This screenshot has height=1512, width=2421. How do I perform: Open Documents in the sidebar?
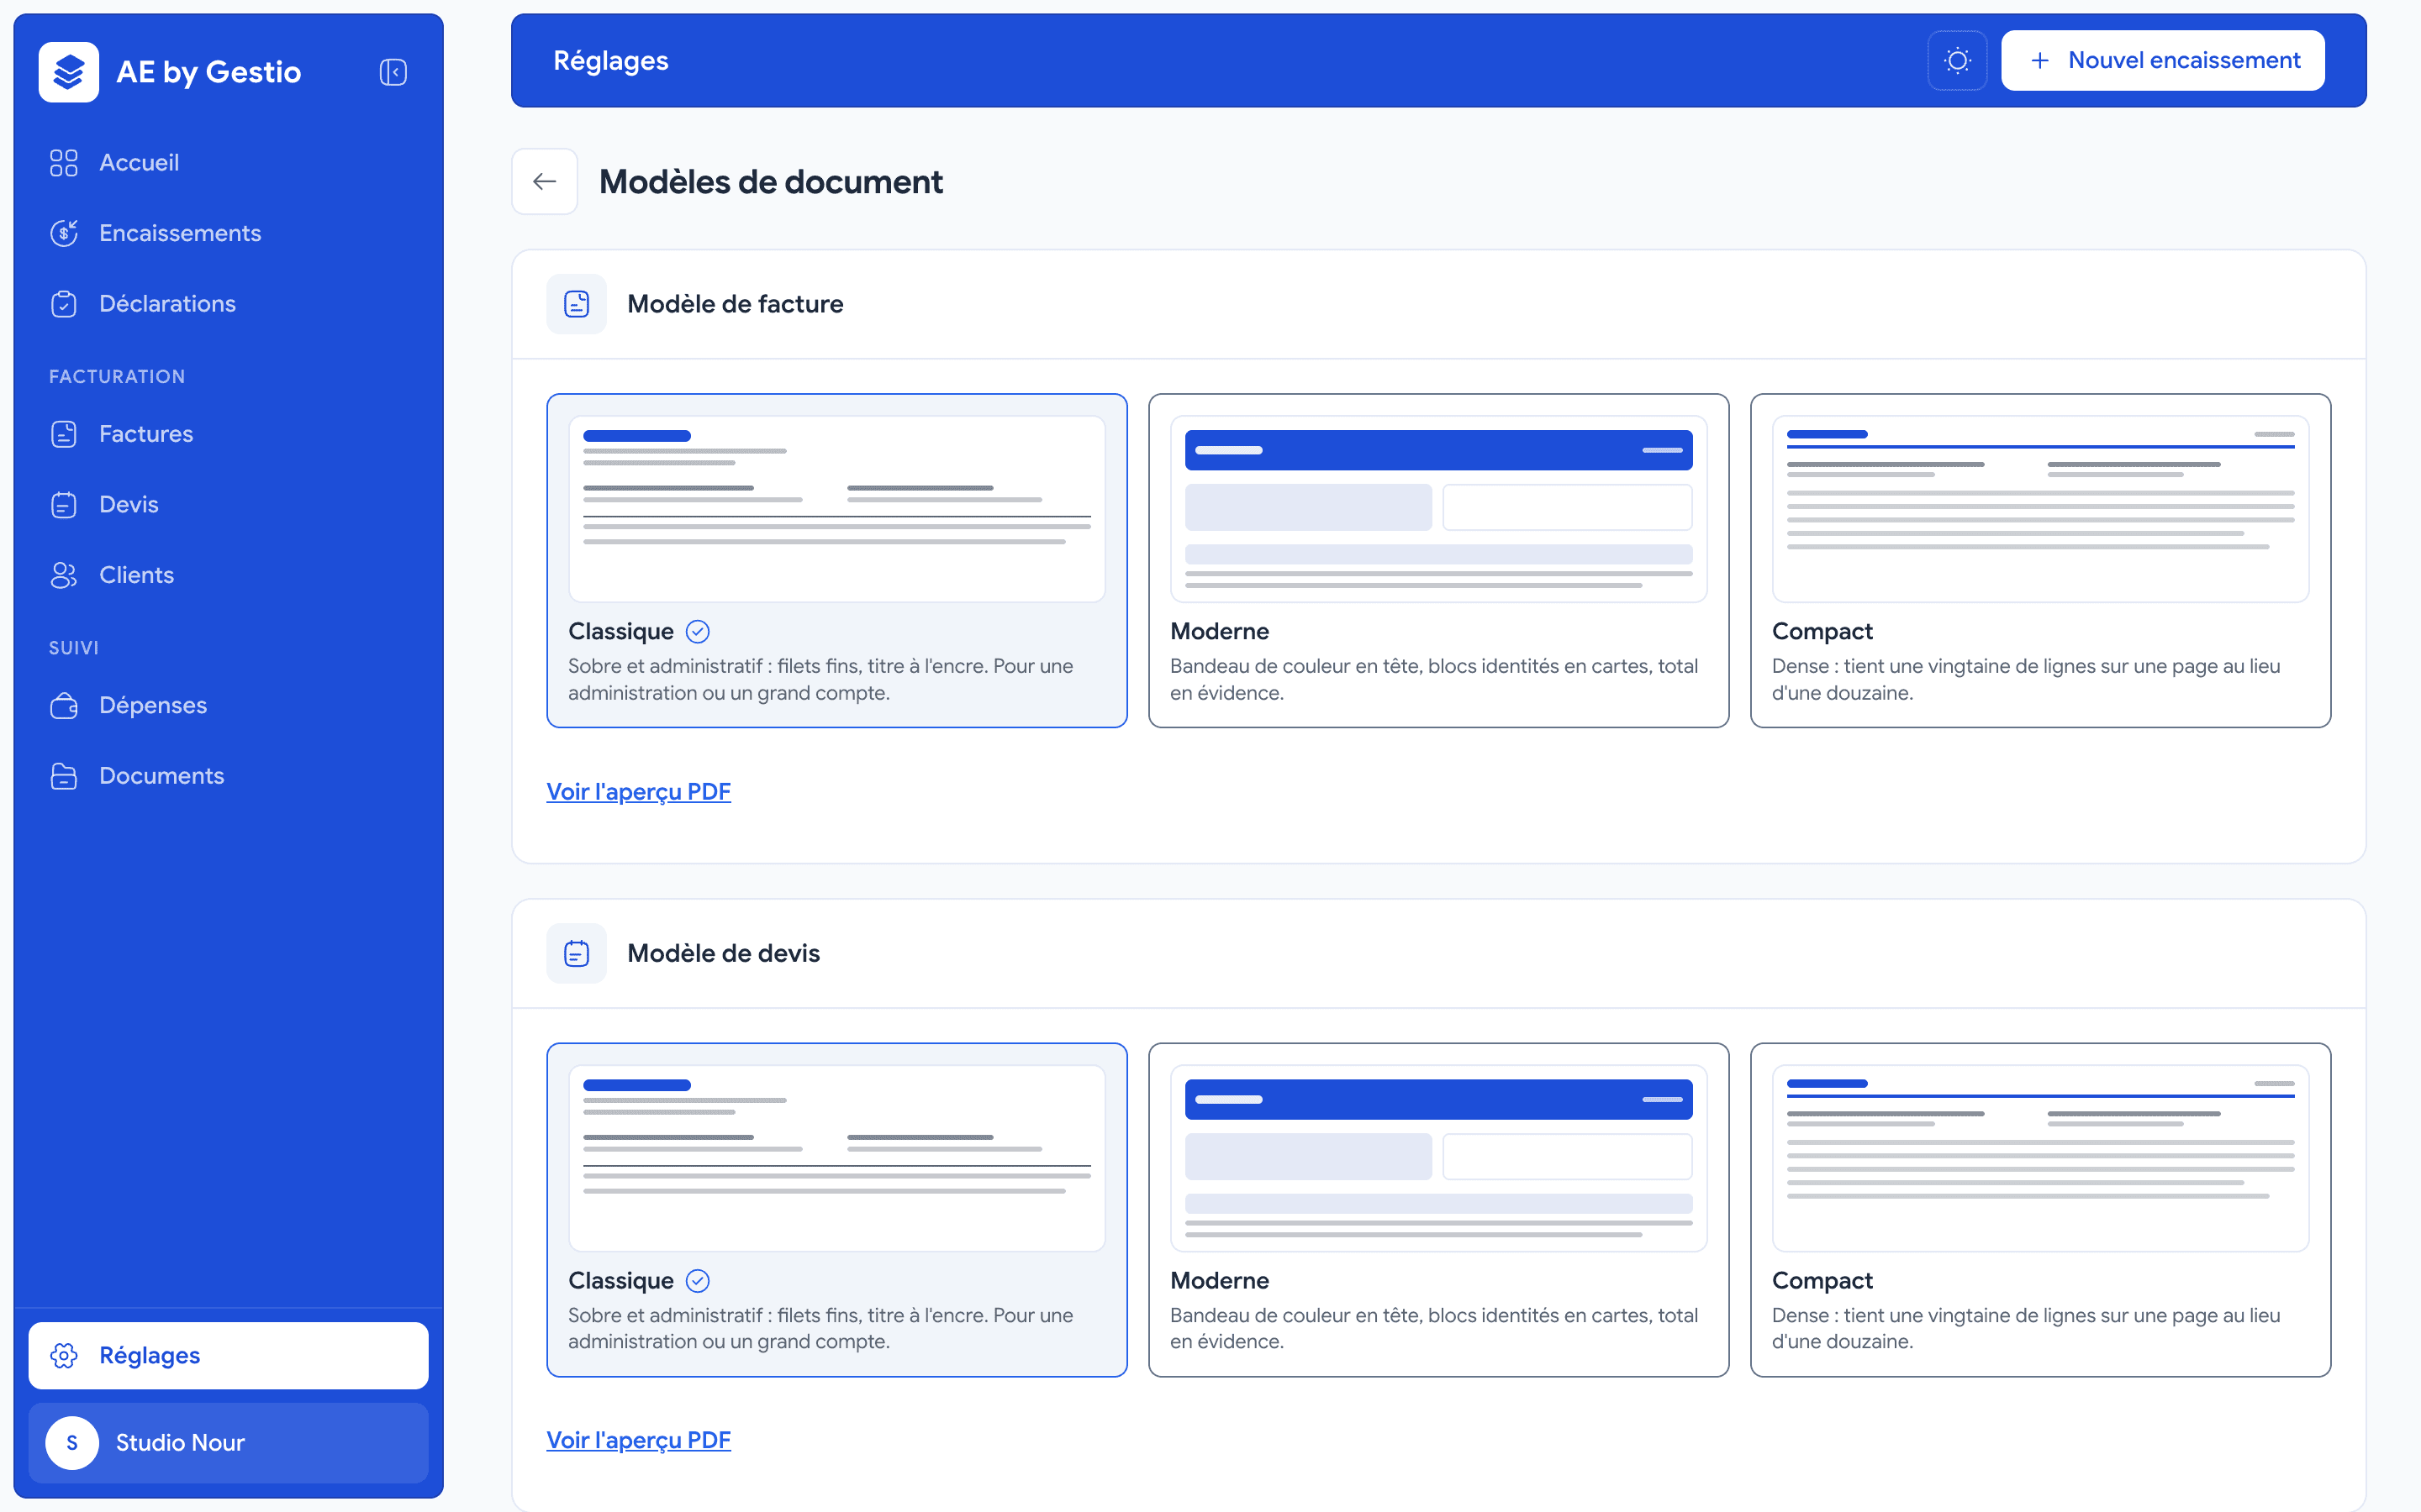pyautogui.click(x=228, y=776)
